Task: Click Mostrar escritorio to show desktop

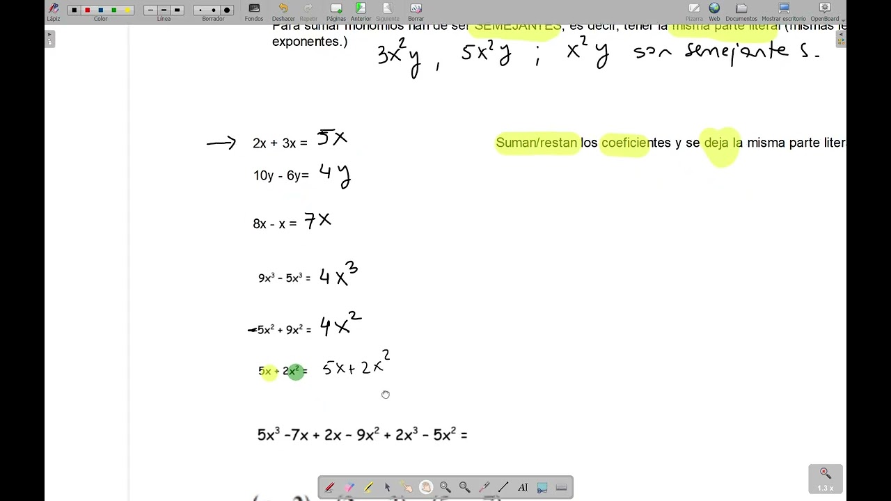Action: coord(784,11)
